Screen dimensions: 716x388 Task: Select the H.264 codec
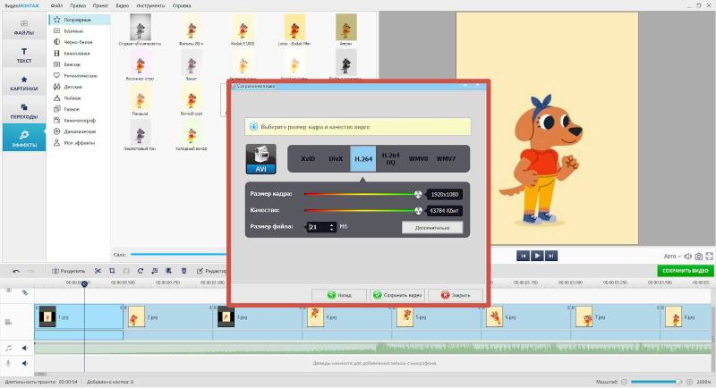point(363,158)
